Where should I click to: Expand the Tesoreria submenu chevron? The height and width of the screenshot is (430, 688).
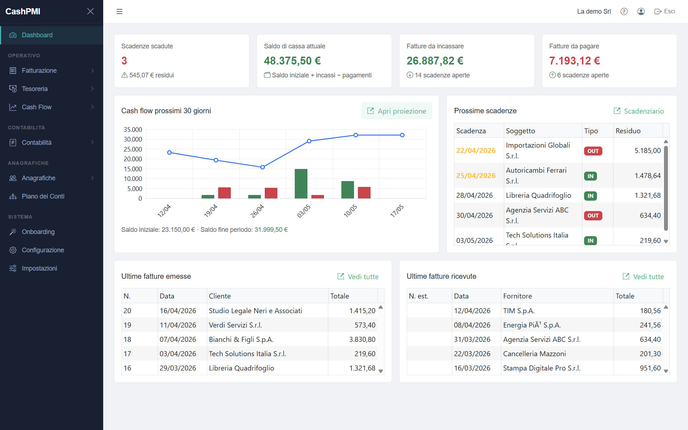[x=92, y=89]
